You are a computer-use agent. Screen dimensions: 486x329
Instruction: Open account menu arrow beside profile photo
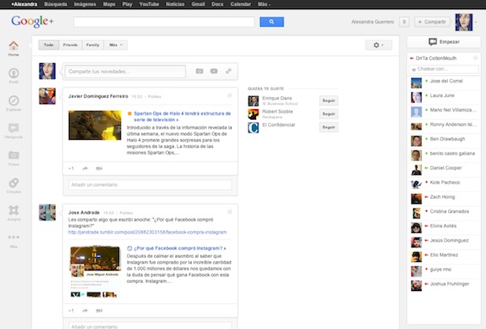click(x=476, y=22)
